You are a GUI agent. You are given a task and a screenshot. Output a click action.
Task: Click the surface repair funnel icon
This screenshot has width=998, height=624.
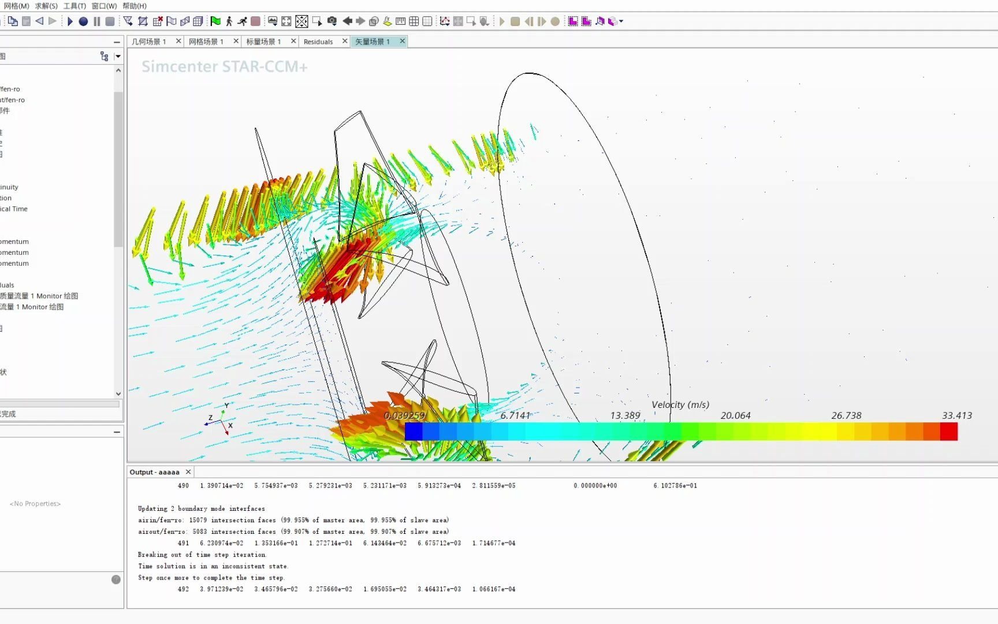point(128,21)
